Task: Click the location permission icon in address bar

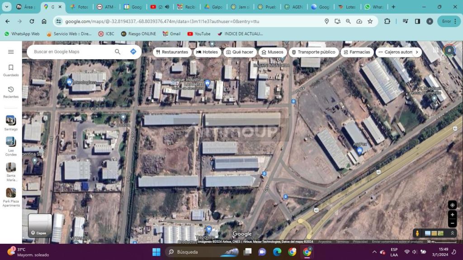Action: click(x=326, y=21)
